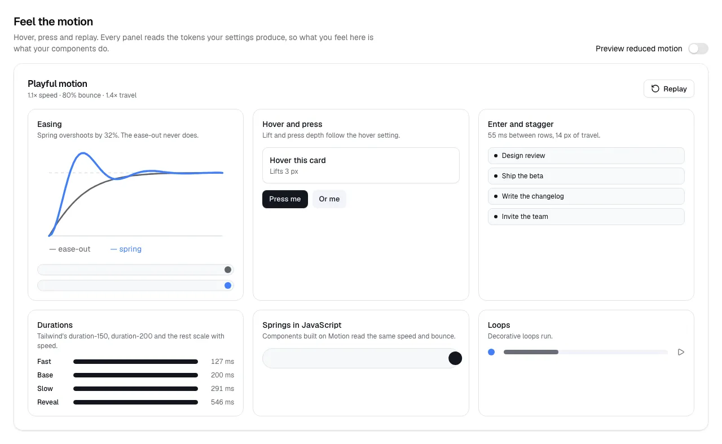Click the 1.1× speed · 80% bounce subtitle

(x=82, y=95)
